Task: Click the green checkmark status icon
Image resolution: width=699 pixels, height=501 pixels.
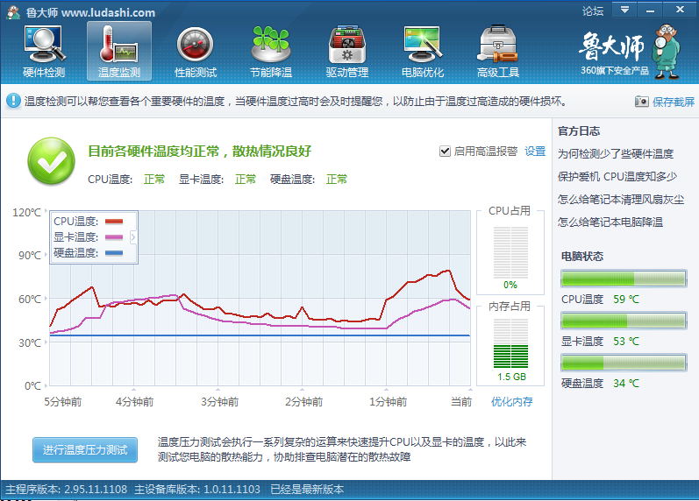Action: click(51, 161)
